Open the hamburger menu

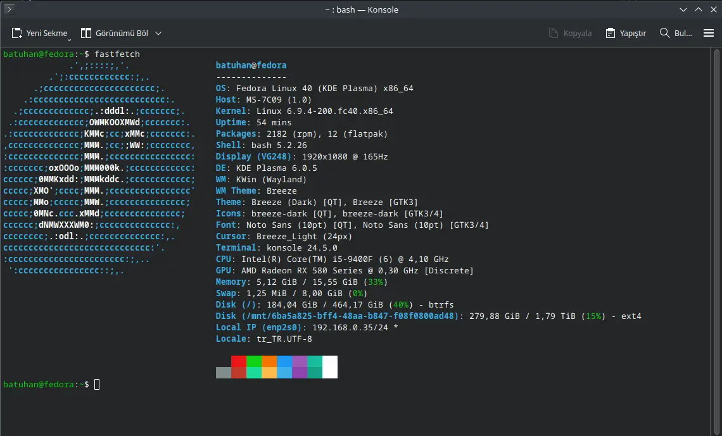pyautogui.click(x=709, y=33)
